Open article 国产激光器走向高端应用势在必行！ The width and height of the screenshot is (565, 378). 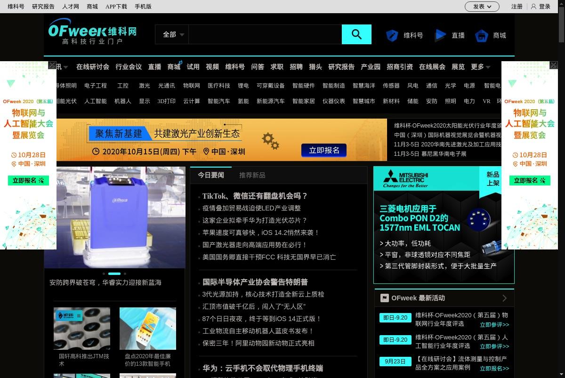[255, 245]
